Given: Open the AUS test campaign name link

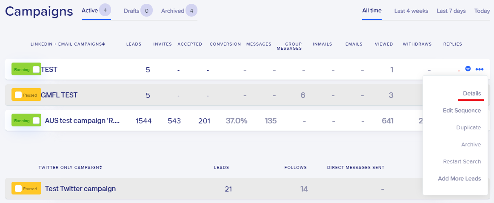Looking at the screenshot, I should tap(82, 120).
